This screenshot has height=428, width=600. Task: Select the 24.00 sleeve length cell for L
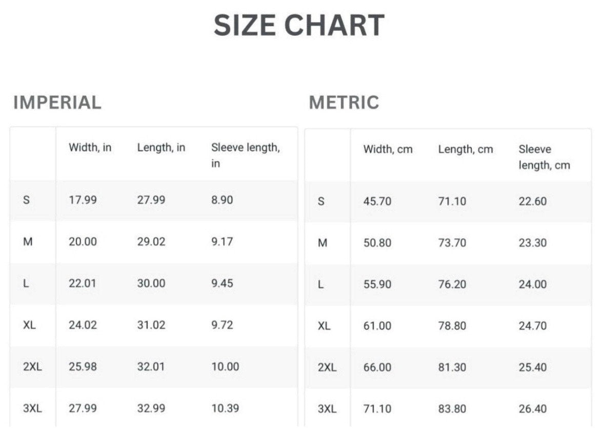(x=532, y=284)
